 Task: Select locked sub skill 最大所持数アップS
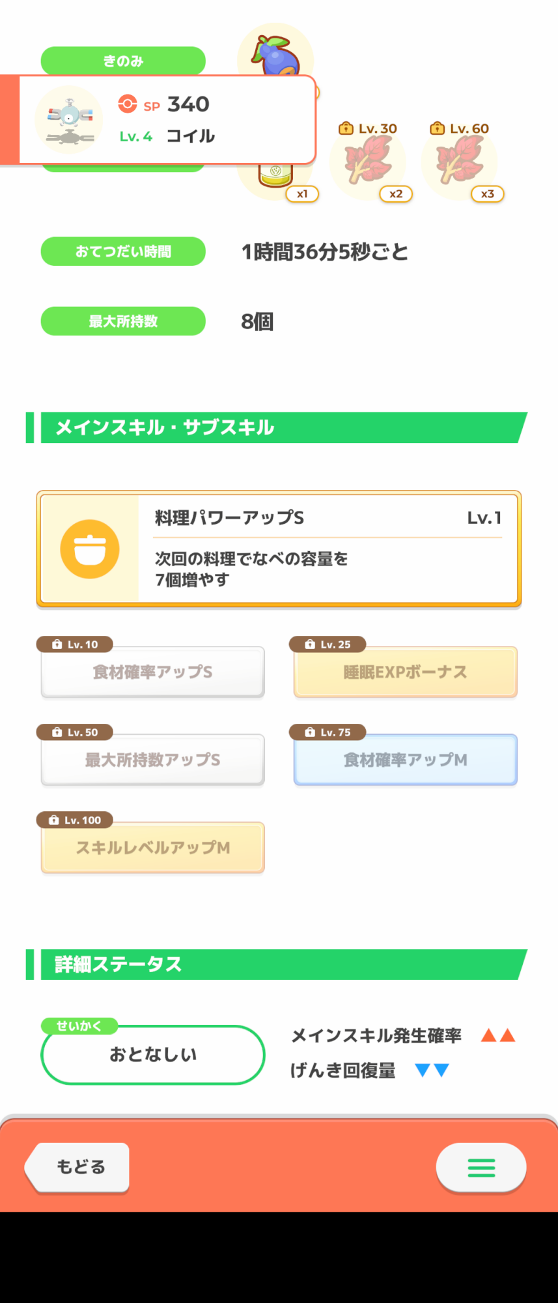click(x=152, y=760)
